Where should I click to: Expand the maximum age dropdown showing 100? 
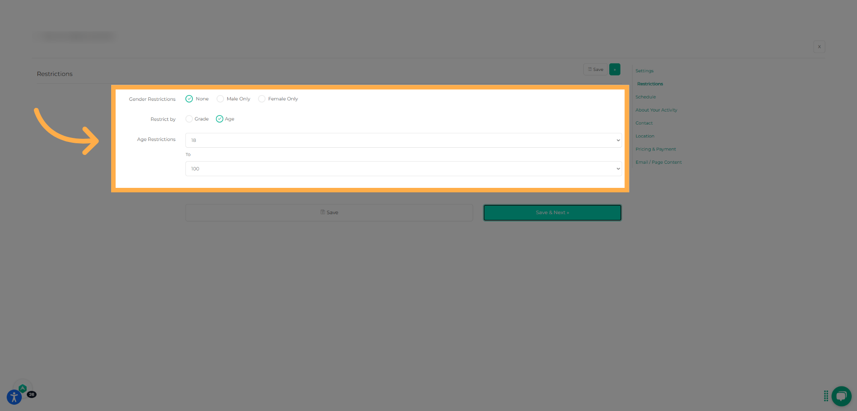tap(403, 169)
